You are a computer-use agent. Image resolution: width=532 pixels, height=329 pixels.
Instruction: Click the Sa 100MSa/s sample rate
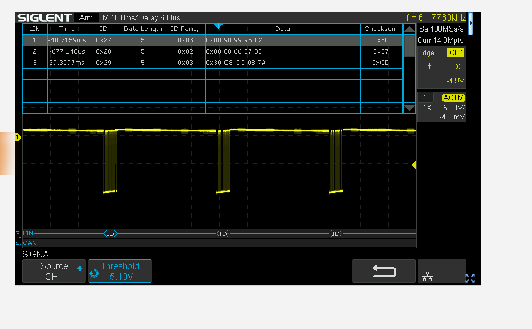point(441,29)
